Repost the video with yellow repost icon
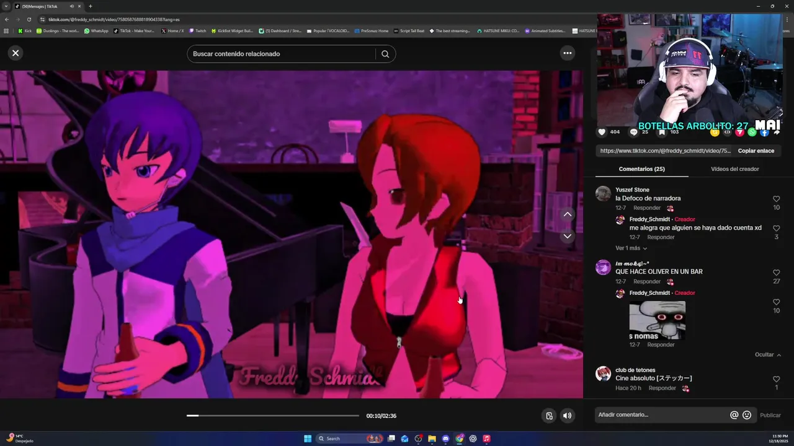This screenshot has width=794, height=446. [715, 132]
